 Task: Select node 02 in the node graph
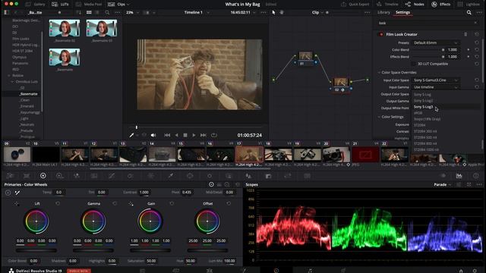[341, 84]
